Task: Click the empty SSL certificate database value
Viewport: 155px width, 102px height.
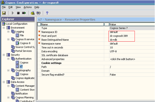Action: click(x=132, y=55)
